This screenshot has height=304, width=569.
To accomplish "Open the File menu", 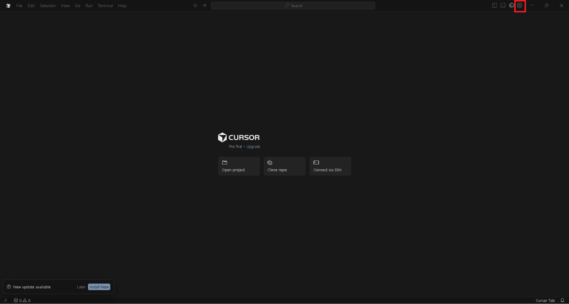I will point(19,6).
